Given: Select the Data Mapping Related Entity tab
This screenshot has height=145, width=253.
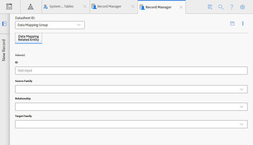Looking at the screenshot, I should pos(29,38).
